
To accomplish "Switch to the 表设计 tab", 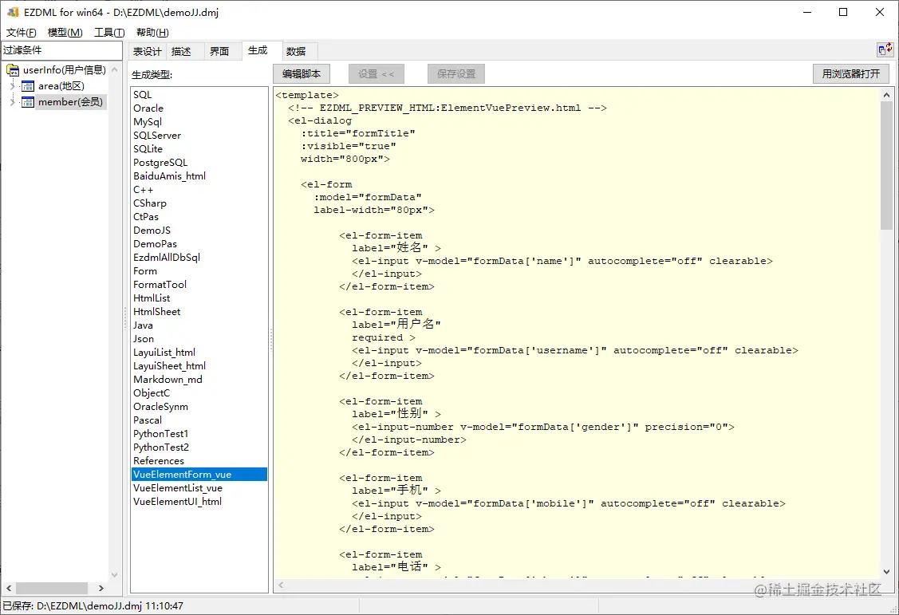I will [x=148, y=52].
